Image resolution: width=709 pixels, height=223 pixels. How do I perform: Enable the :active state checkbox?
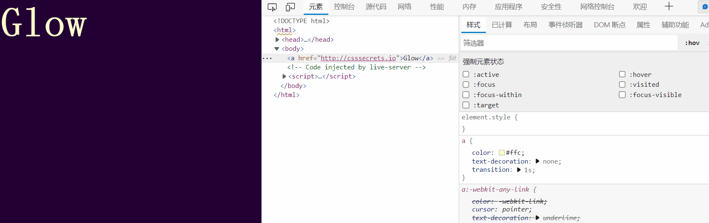[x=466, y=74]
